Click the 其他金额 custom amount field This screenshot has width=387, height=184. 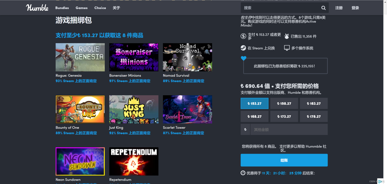pos(289,130)
